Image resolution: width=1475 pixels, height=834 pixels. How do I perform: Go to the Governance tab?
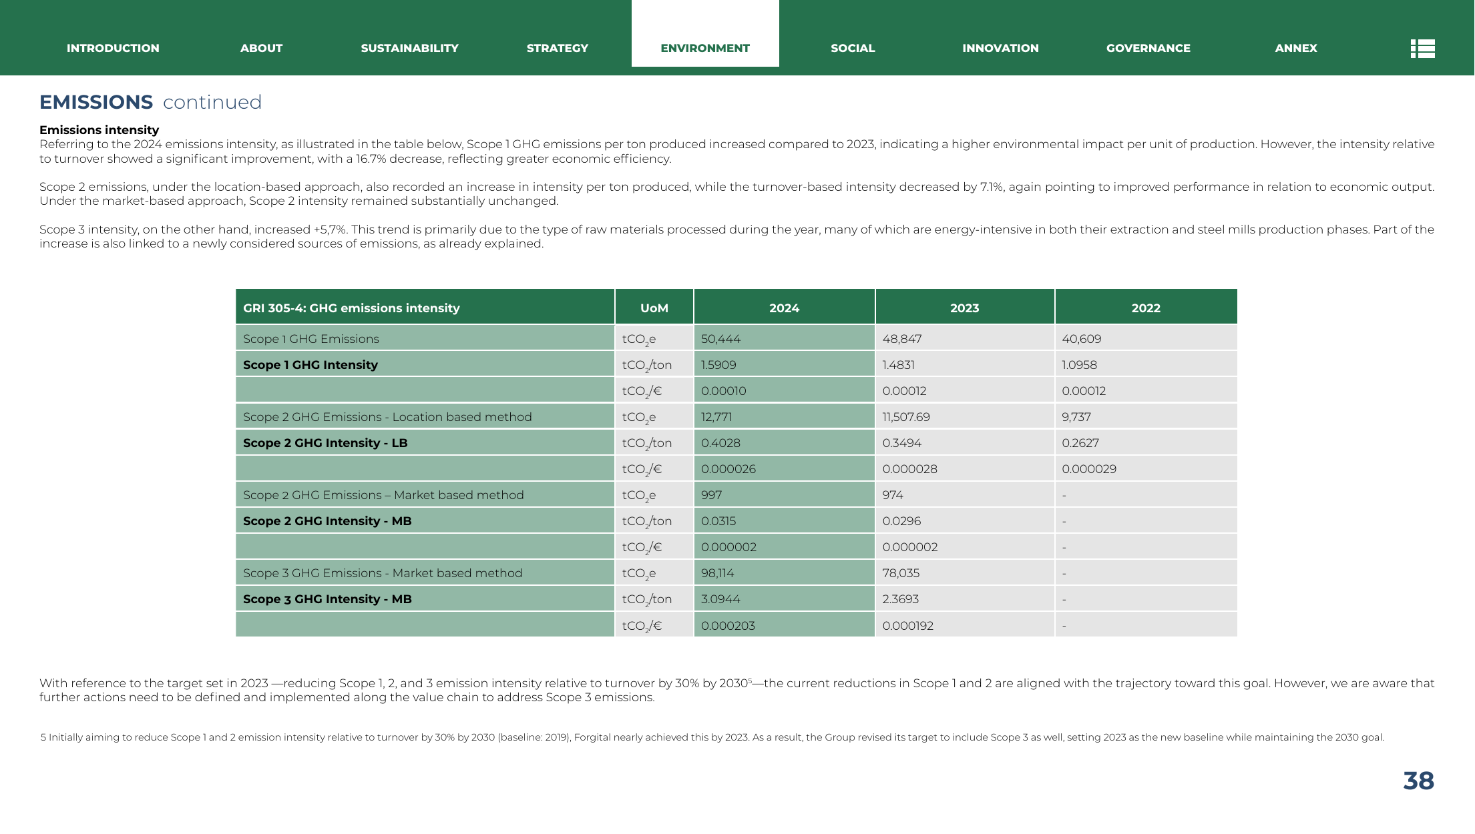tap(1148, 48)
